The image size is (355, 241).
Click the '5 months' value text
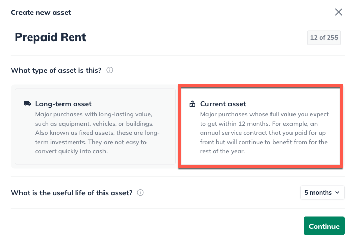click(318, 193)
